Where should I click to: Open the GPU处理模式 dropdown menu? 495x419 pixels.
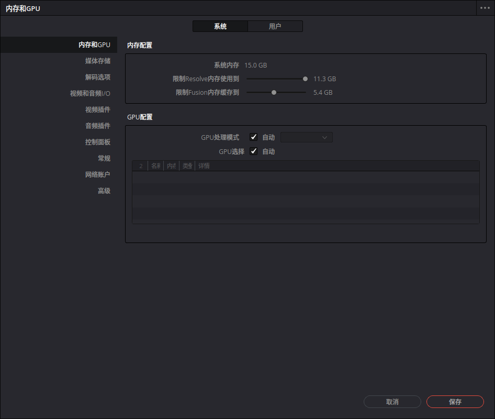click(x=306, y=137)
